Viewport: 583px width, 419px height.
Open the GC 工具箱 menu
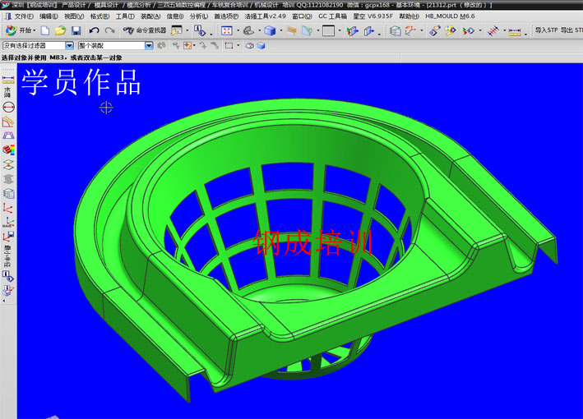[x=335, y=16]
